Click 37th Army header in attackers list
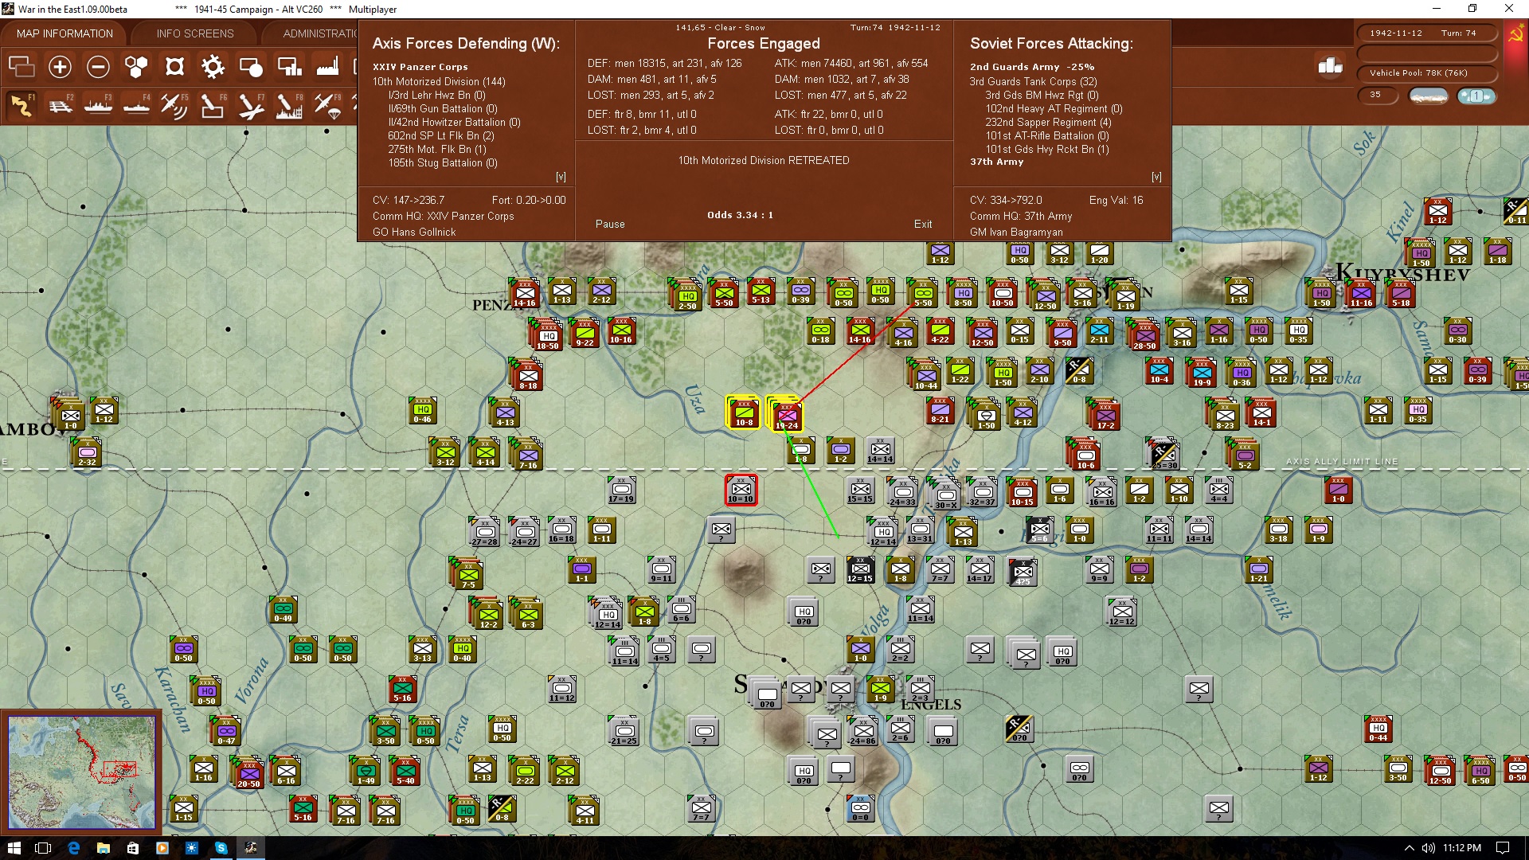 tap(996, 162)
